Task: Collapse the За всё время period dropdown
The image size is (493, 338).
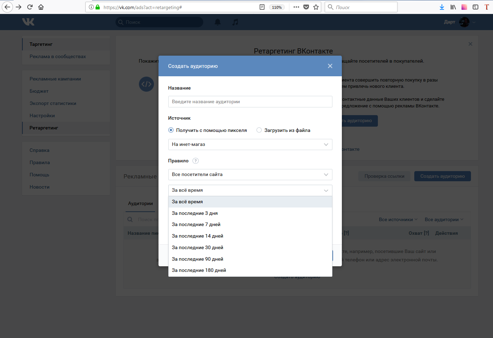Action: [x=250, y=190]
